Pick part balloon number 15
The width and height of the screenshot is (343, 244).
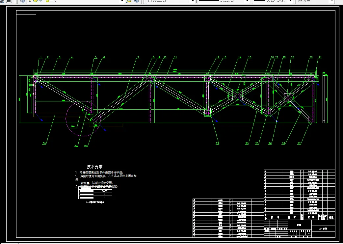click(250, 57)
